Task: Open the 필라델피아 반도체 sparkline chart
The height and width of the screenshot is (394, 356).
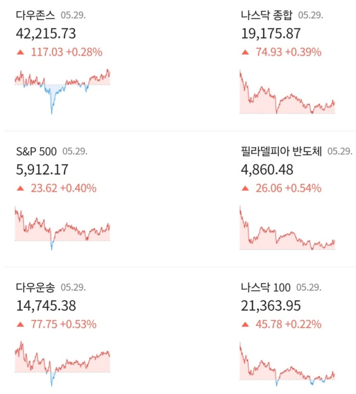Action: (287, 230)
